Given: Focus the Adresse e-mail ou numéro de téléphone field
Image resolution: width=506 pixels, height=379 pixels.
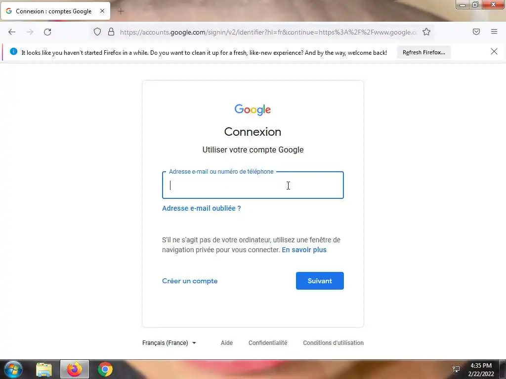Looking at the screenshot, I should click(253, 185).
